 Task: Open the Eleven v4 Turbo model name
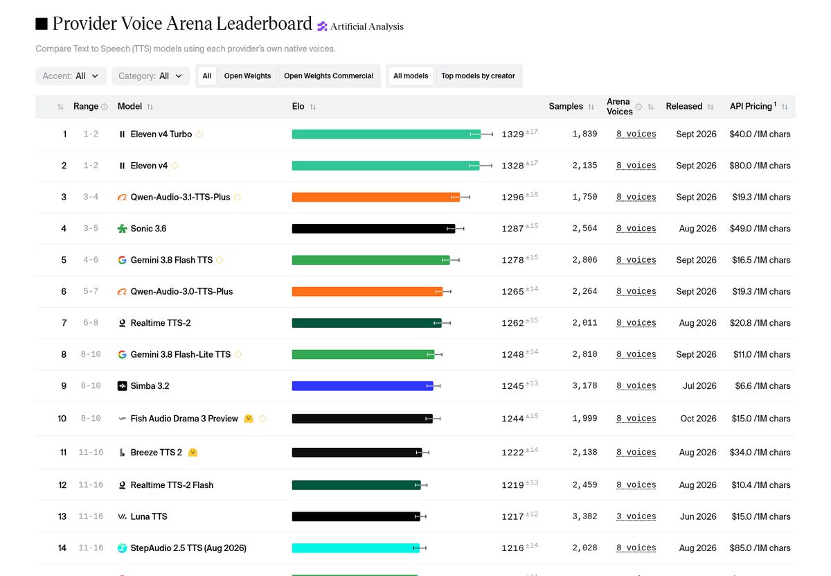click(161, 134)
